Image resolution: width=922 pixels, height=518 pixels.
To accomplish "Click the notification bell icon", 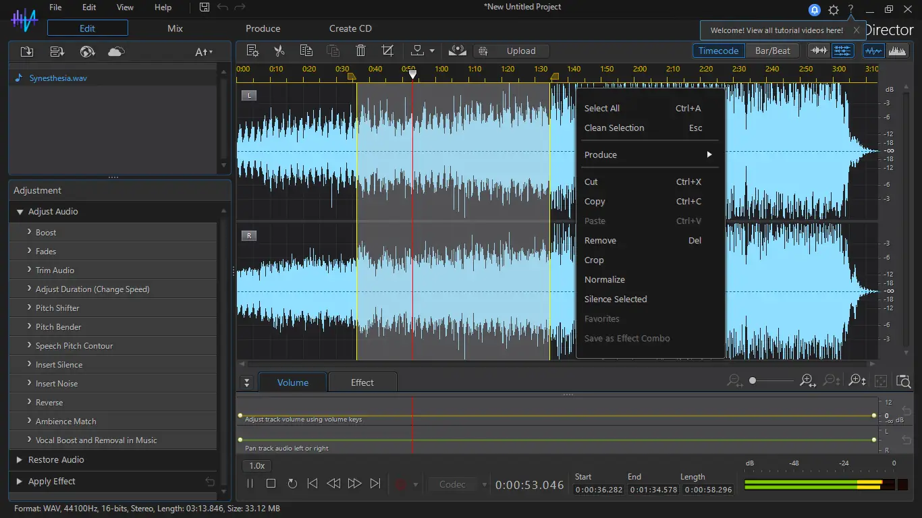I will click(815, 9).
